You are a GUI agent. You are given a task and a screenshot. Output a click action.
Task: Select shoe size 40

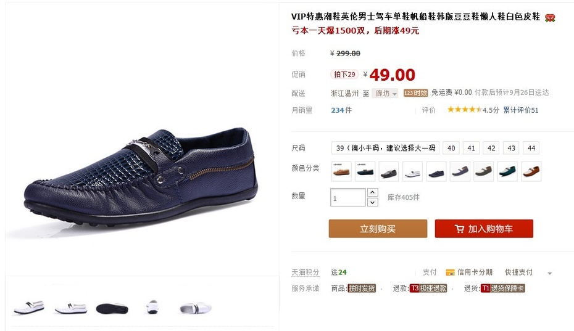click(451, 148)
